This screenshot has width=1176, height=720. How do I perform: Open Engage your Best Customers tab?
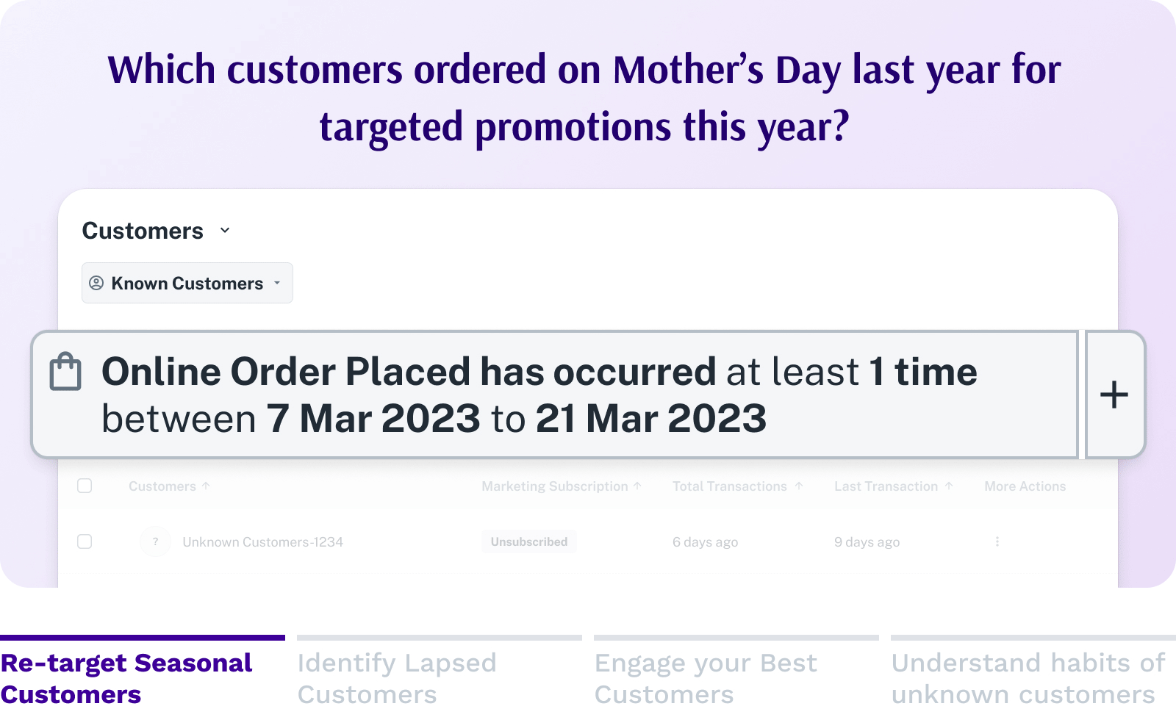click(x=706, y=677)
